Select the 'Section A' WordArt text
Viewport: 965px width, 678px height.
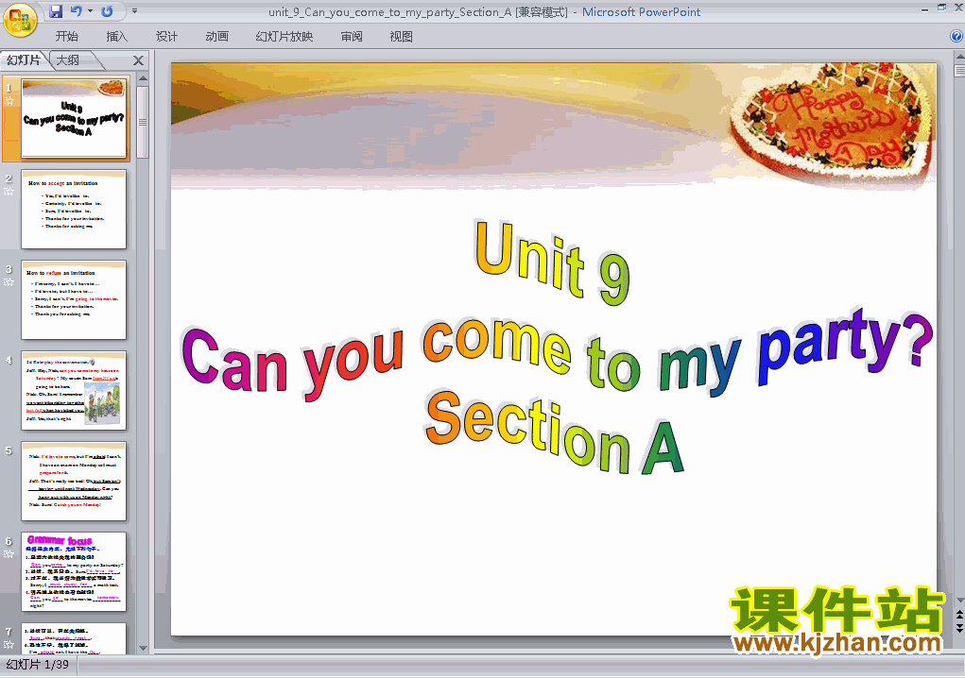click(554, 433)
